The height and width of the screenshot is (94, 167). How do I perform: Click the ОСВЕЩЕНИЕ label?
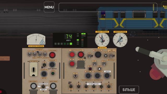93,84
